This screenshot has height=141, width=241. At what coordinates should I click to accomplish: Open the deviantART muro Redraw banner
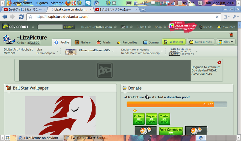[x=183, y=27]
